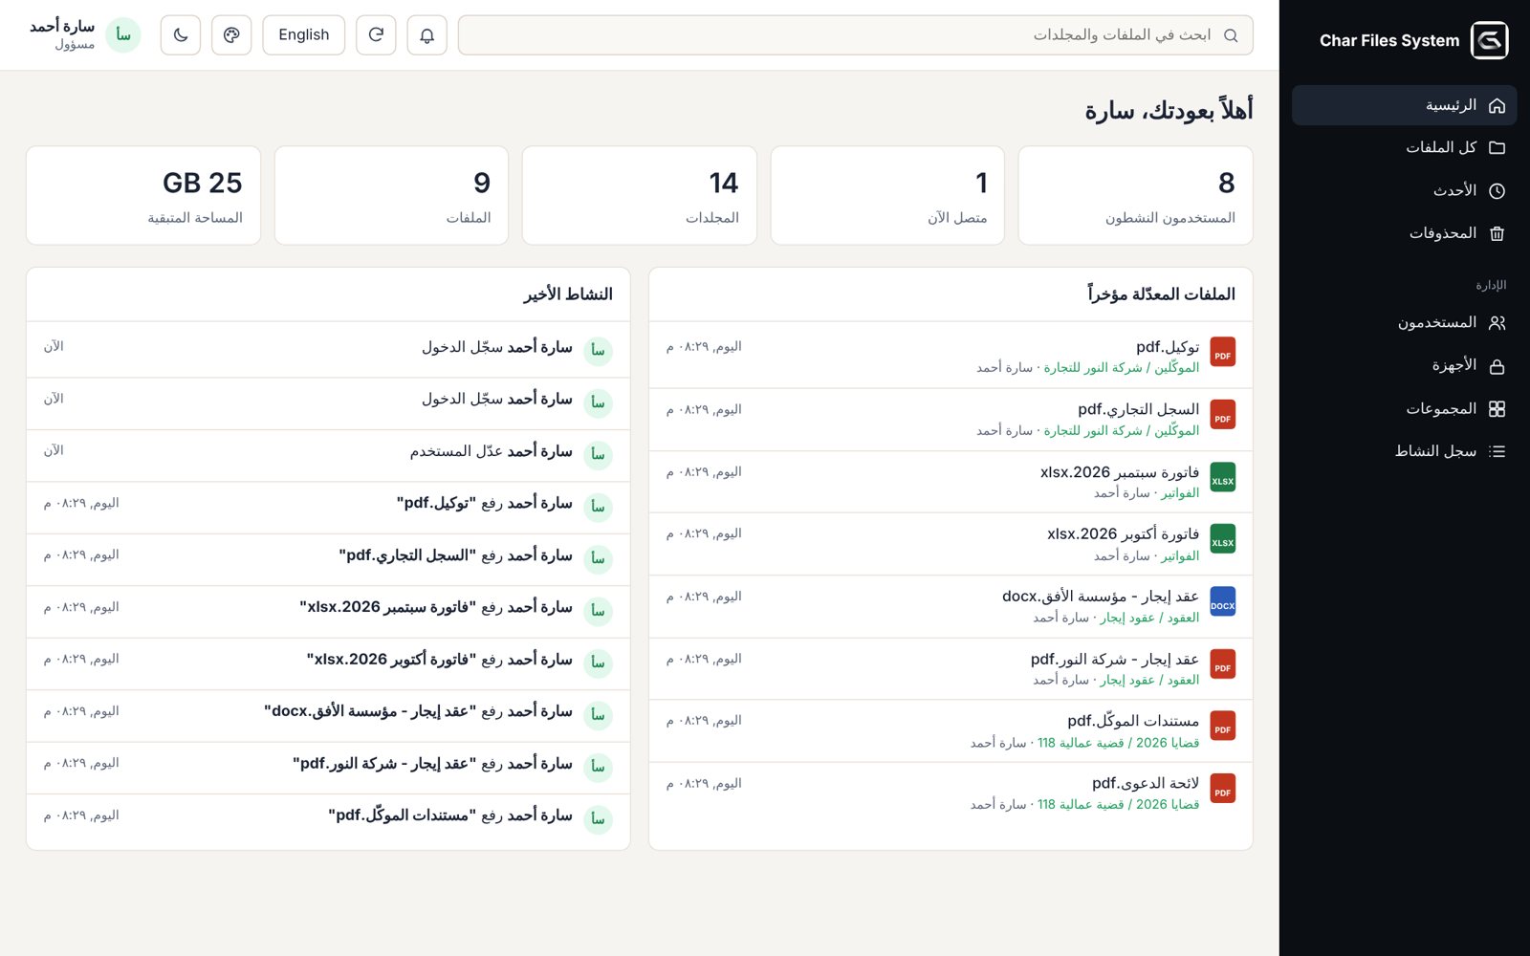Focus the files and folders search field

856,35
